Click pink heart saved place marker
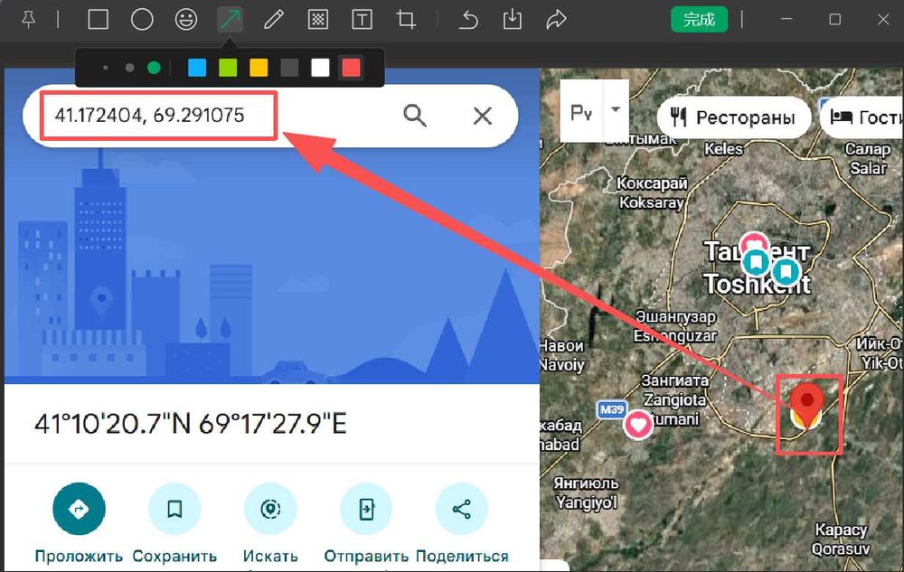Viewport: 904px width, 572px height. click(638, 425)
